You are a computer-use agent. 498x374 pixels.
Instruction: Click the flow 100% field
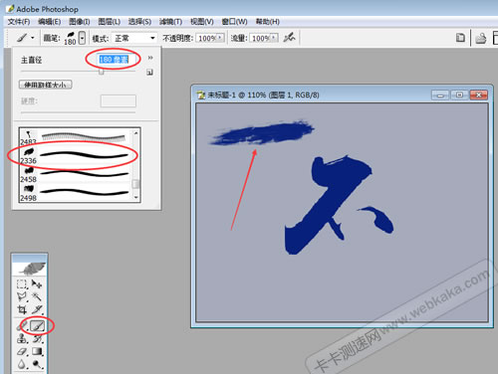tap(260, 38)
